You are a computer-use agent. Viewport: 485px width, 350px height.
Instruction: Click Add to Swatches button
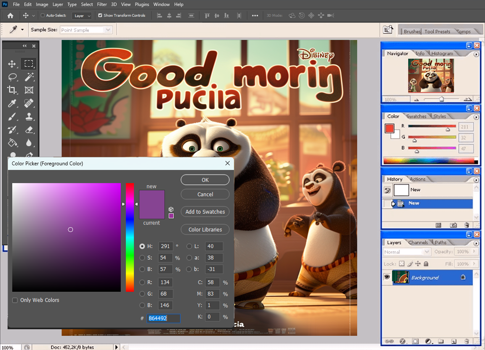click(205, 212)
